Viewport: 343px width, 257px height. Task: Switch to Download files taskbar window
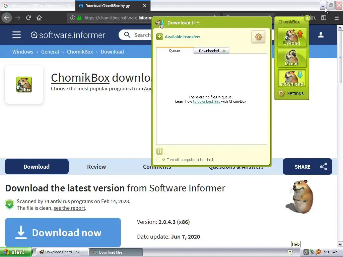(116, 252)
